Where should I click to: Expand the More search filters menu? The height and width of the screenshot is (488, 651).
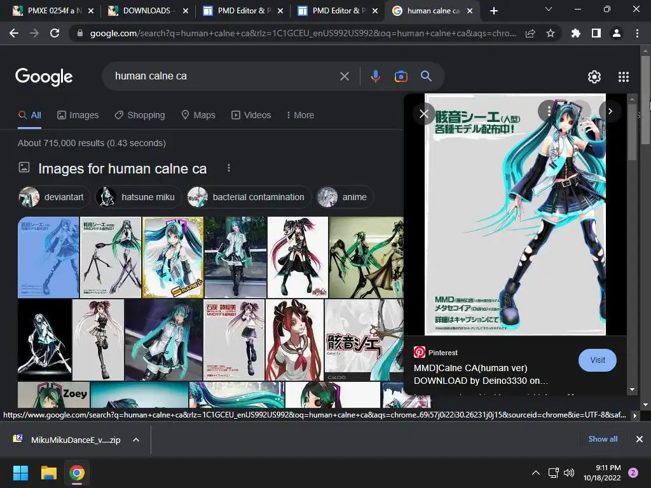[300, 115]
